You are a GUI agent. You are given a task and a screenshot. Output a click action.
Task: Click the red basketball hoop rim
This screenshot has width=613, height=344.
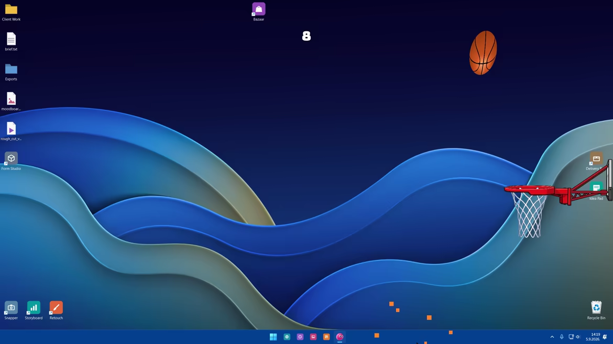(529, 190)
